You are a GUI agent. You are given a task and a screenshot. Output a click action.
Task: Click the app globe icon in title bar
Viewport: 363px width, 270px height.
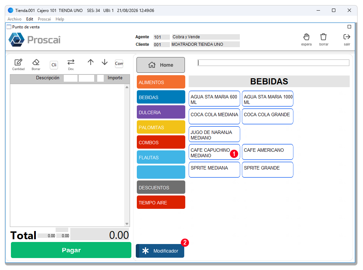(11, 11)
